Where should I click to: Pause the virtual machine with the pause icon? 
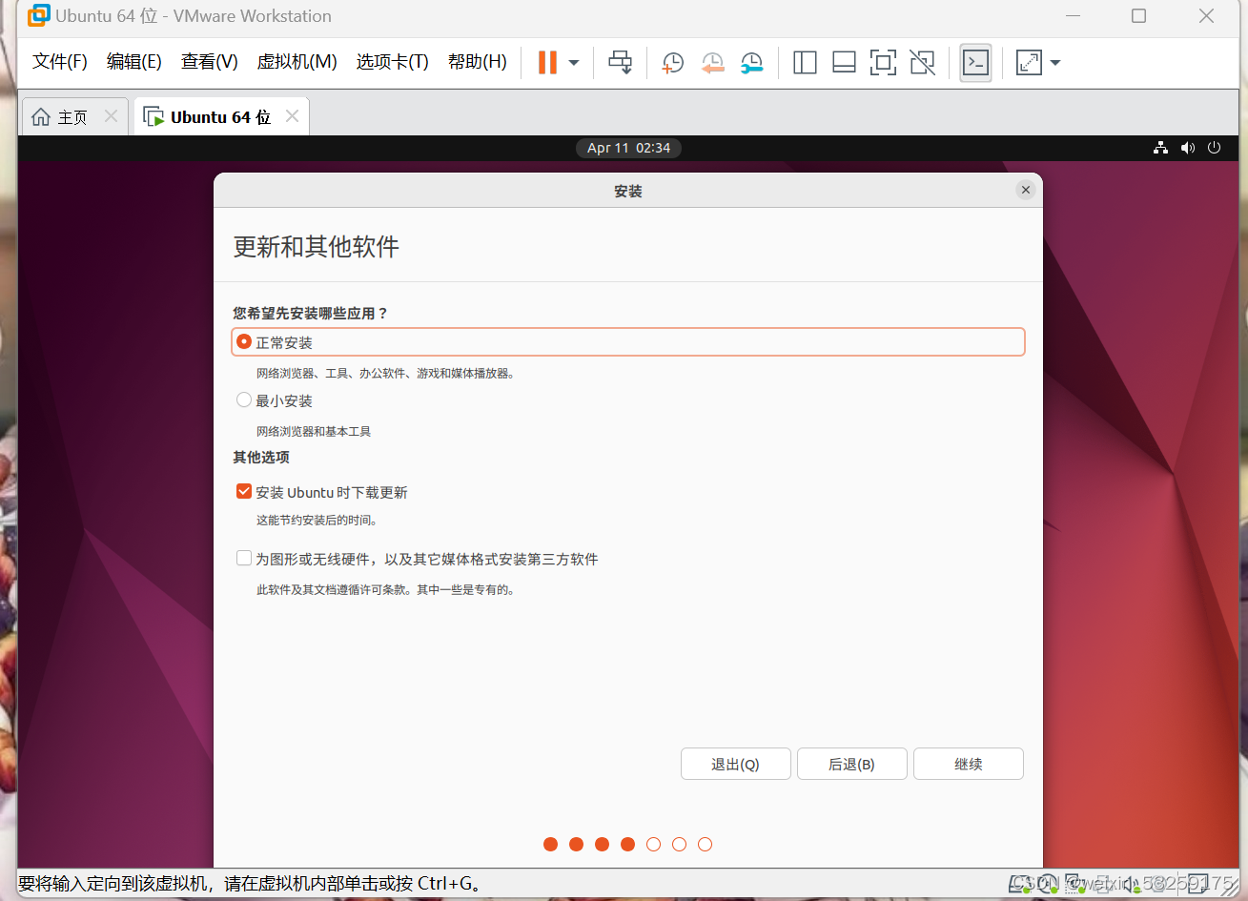point(547,63)
